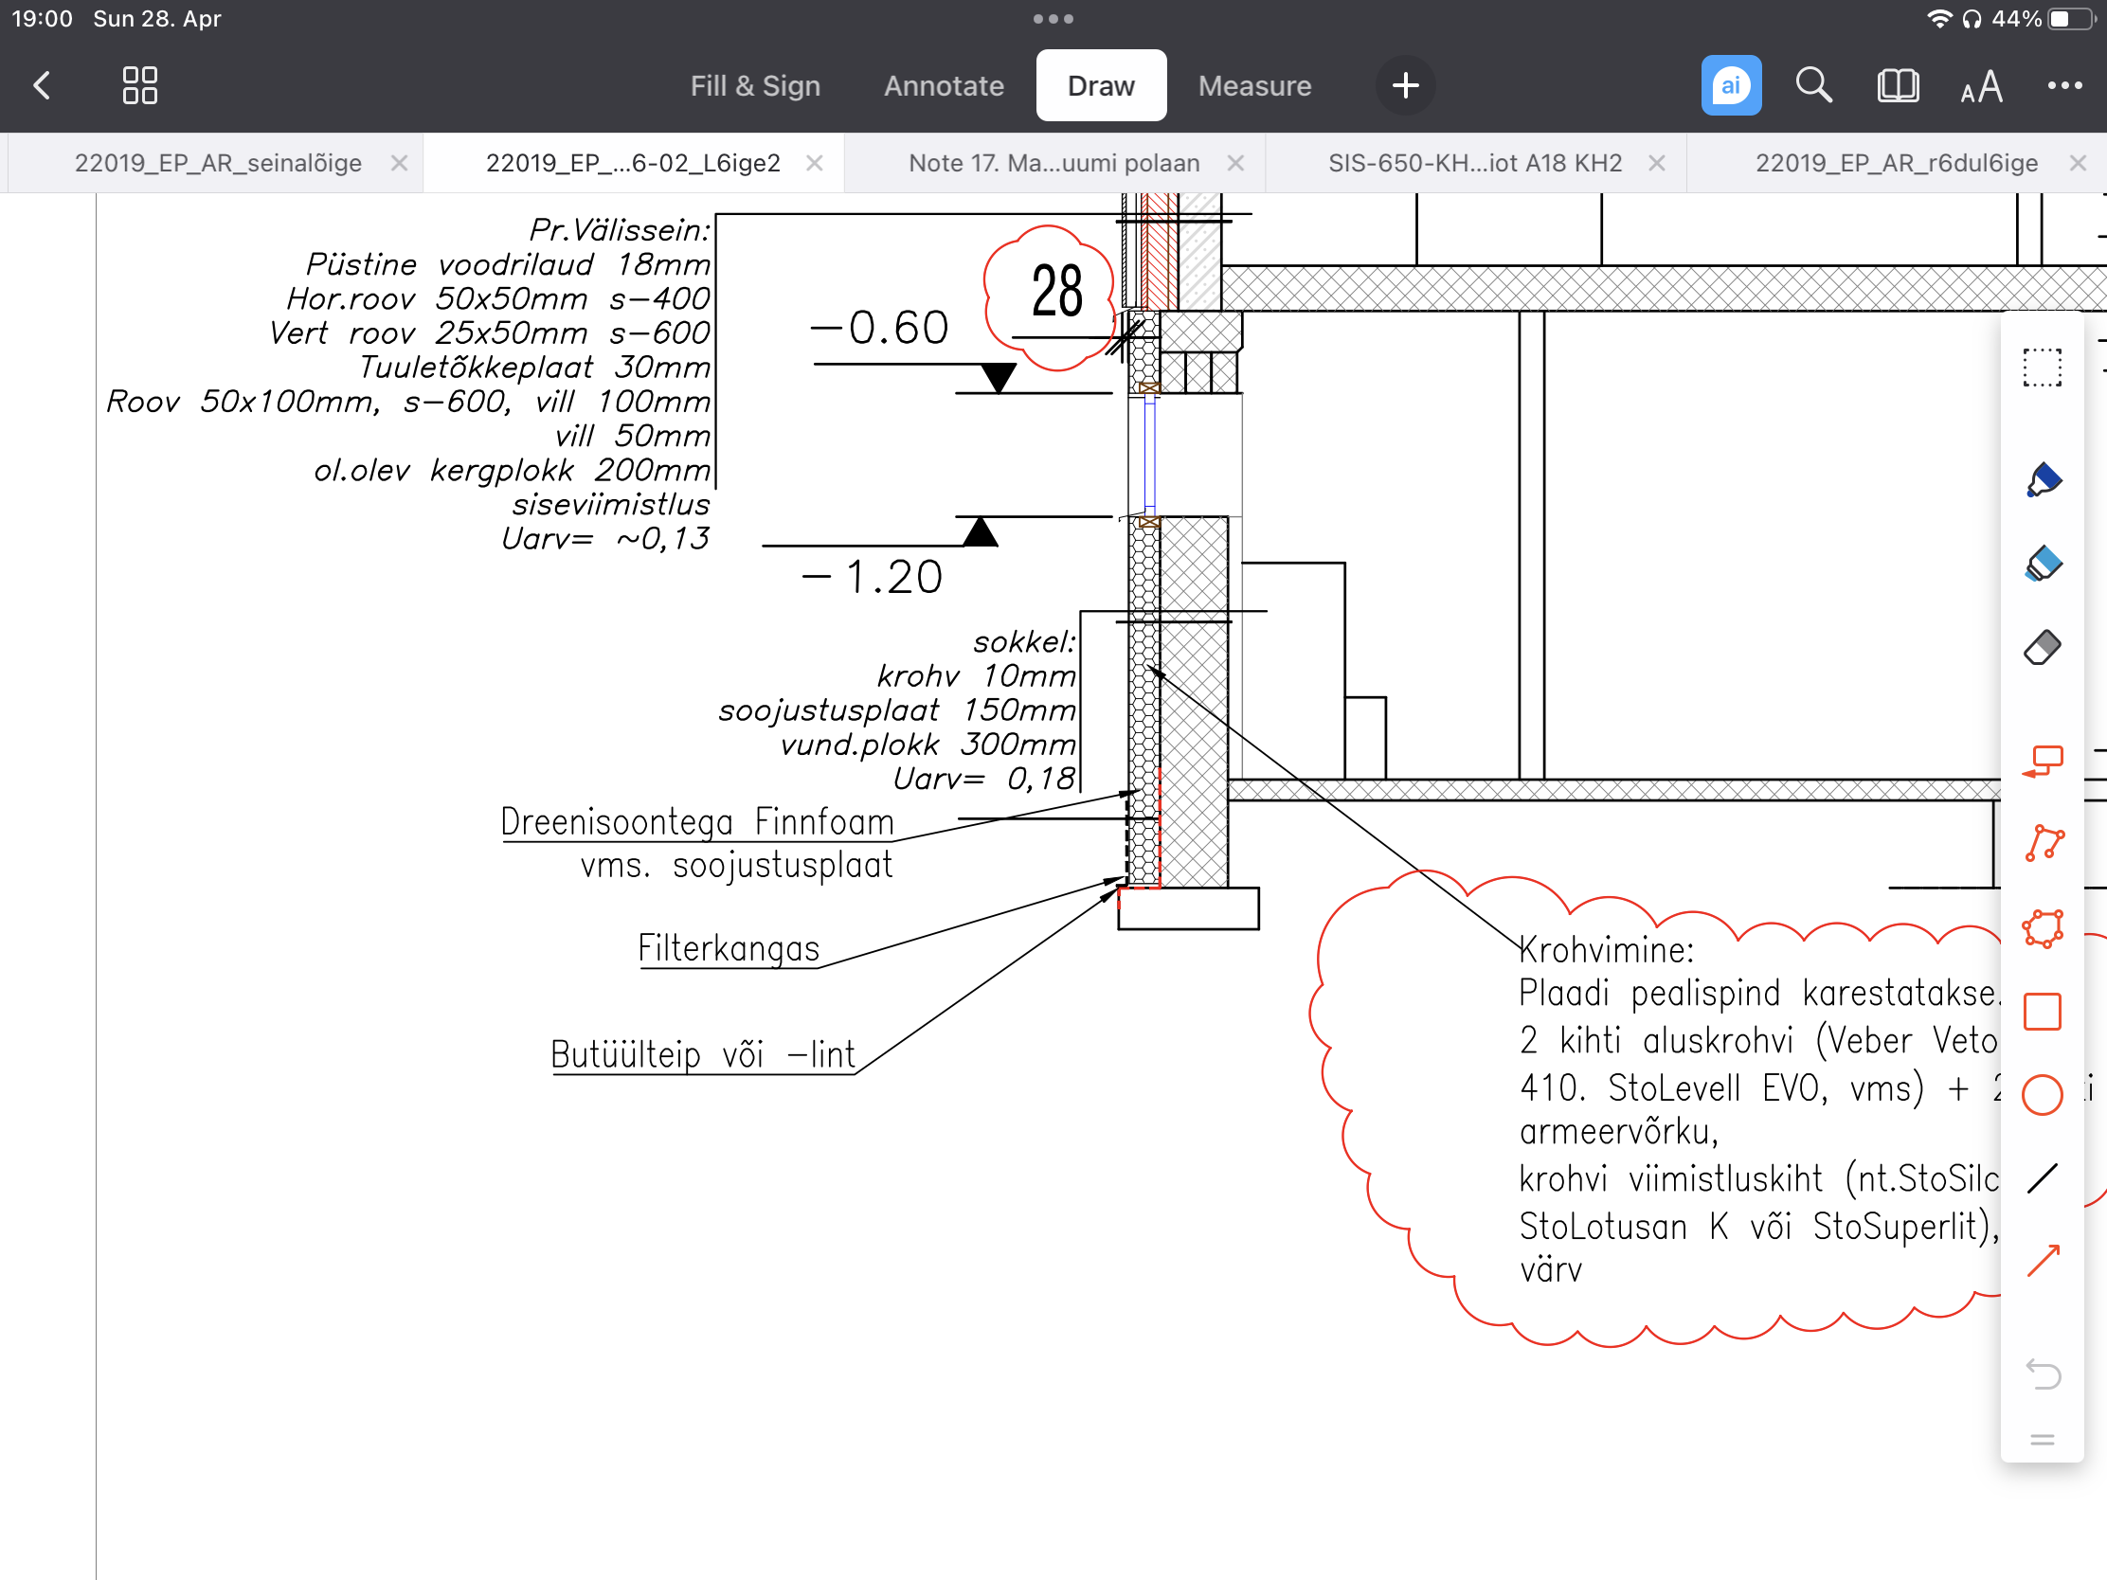Viewport: 2107px width, 1580px height.
Task: Open the 22019_EP_AR_seinalõige document tab
Action: (218, 163)
